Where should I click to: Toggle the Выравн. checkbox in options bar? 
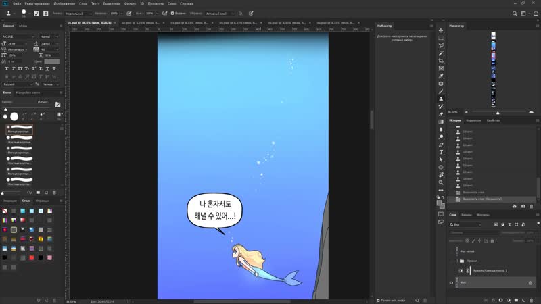point(172,14)
